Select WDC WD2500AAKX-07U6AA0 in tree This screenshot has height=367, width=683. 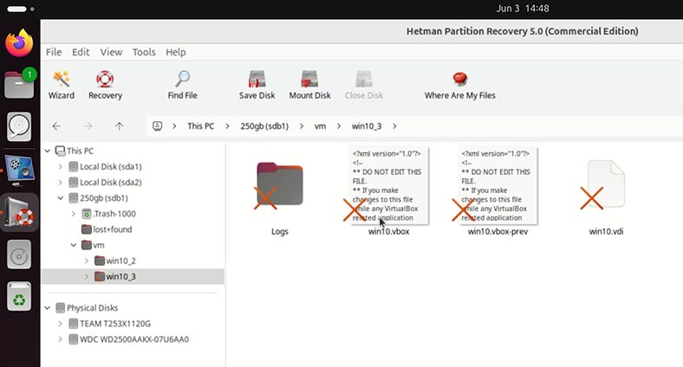tap(134, 339)
